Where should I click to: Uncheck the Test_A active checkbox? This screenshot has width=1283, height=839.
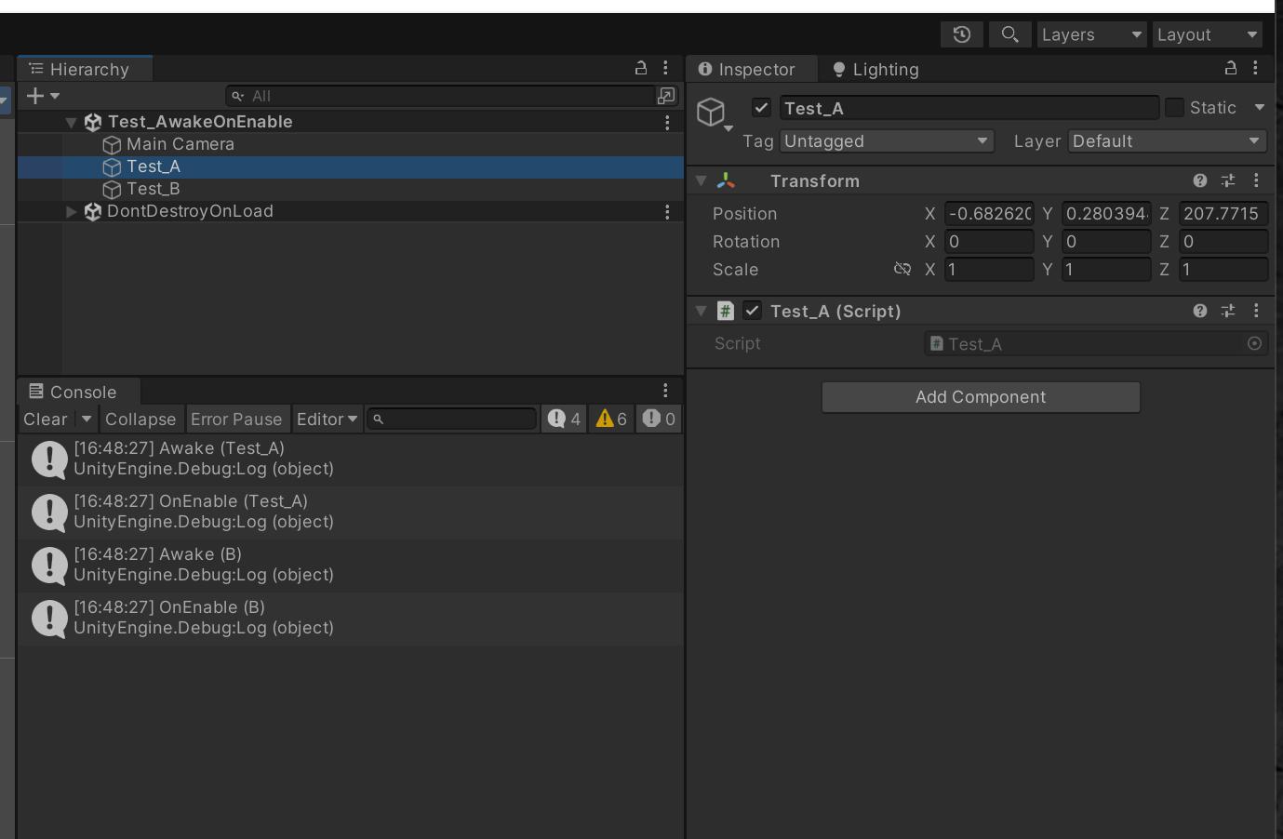point(761,108)
